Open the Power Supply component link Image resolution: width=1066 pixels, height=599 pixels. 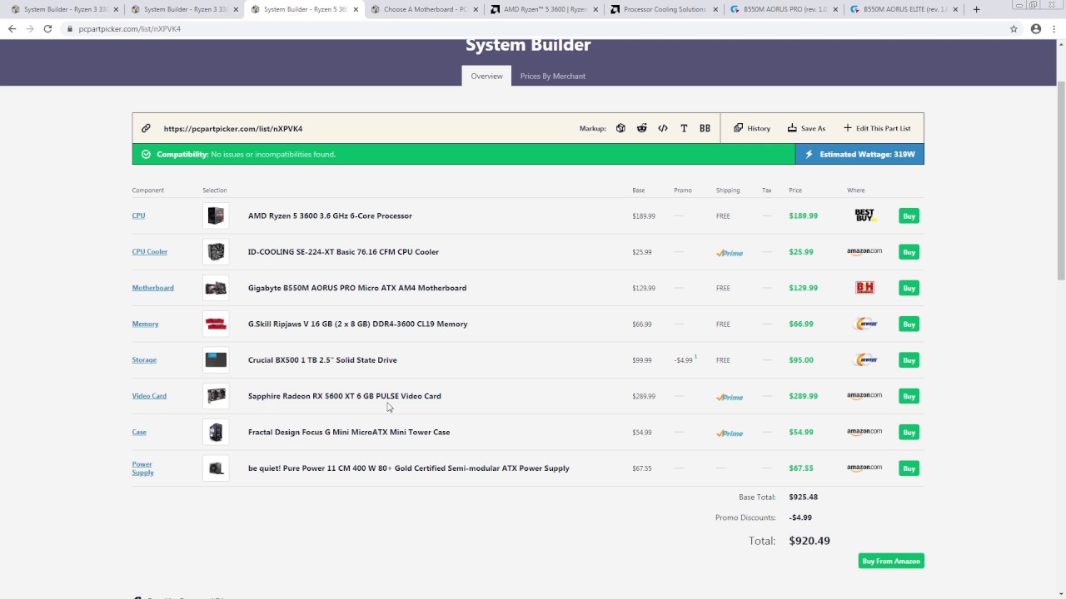pyautogui.click(x=142, y=468)
